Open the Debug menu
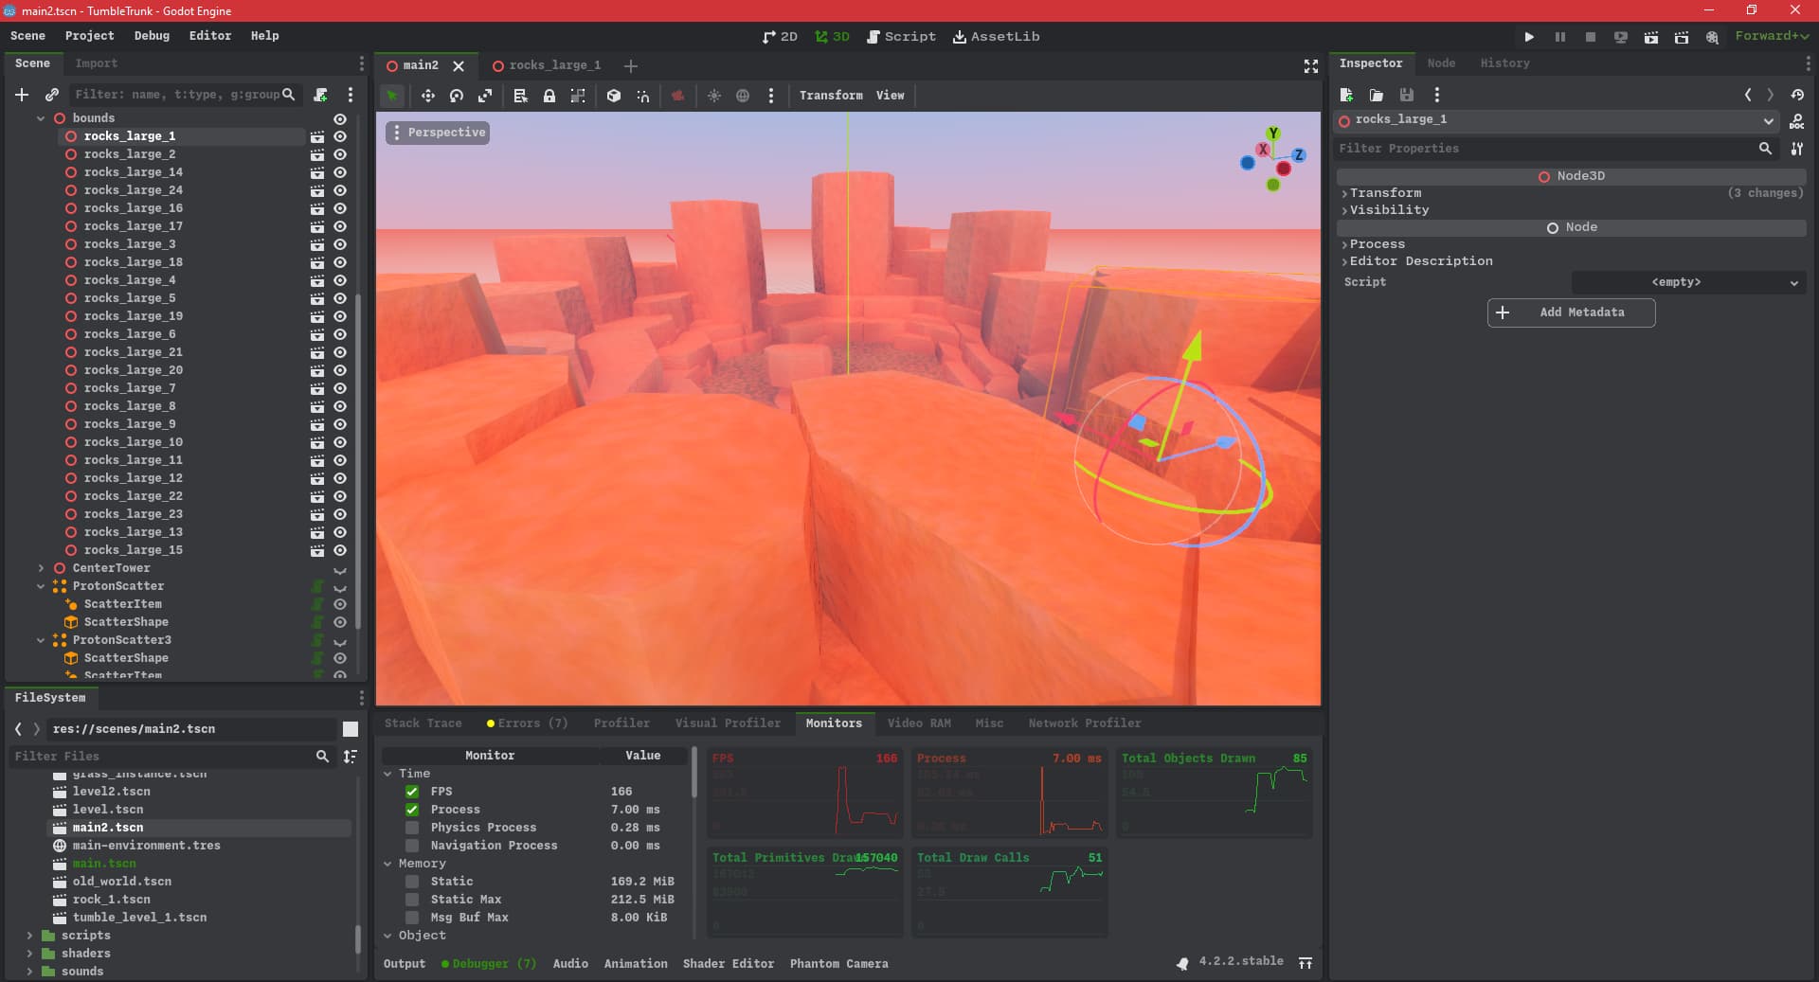The height and width of the screenshot is (982, 1819). [x=152, y=36]
